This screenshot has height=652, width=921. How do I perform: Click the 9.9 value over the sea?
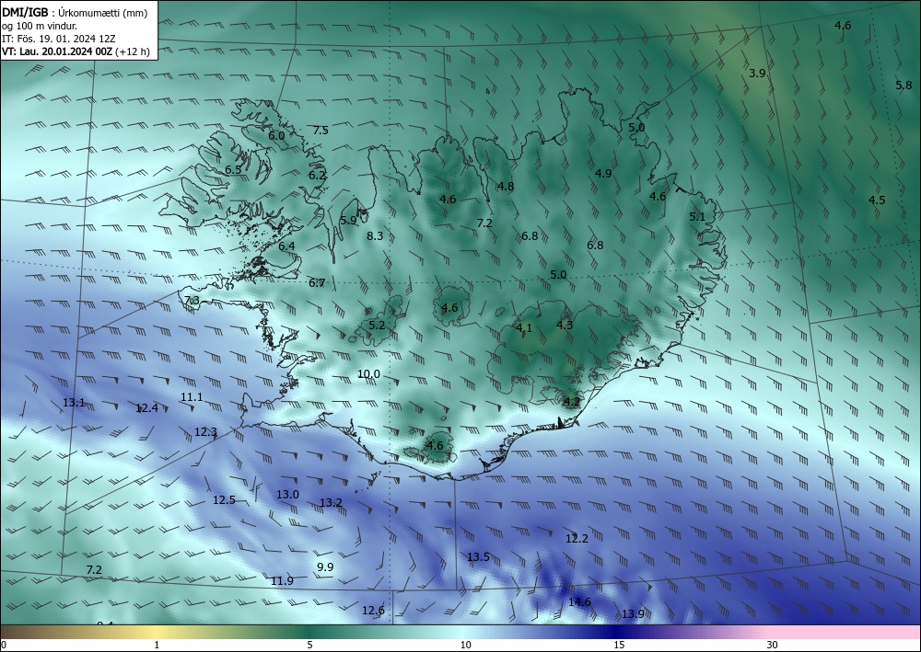(x=325, y=567)
